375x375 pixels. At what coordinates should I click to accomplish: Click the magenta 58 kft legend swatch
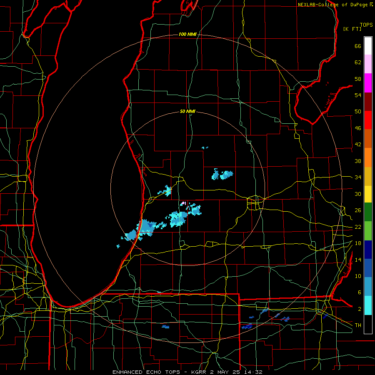coord(368,83)
